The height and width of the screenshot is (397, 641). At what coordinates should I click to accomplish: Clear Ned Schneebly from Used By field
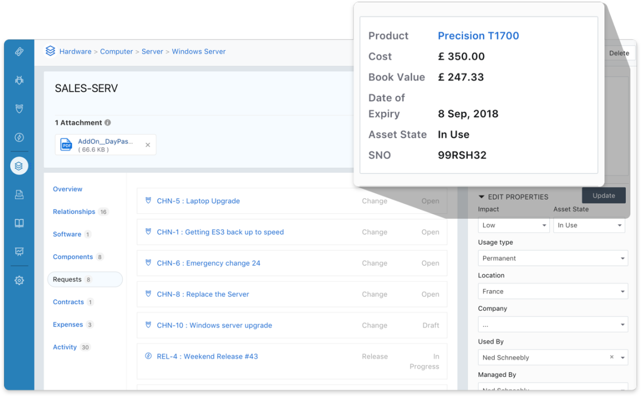tap(612, 357)
